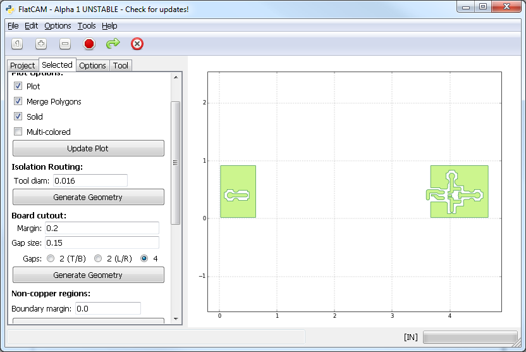Select the 2 (T/B) gaps radio button
This screenshot has height=352, width=526.
pos(51,258)
